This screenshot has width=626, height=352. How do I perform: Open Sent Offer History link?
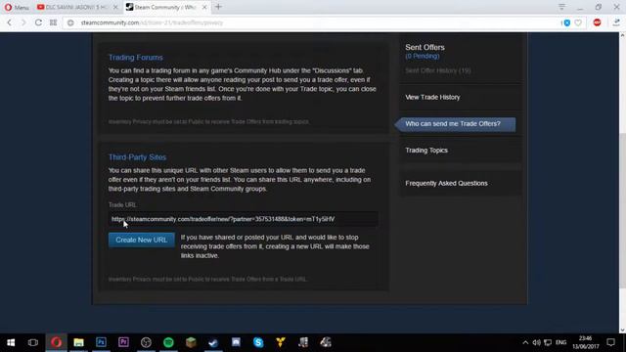pyautogui.click(x=438, y=70)
